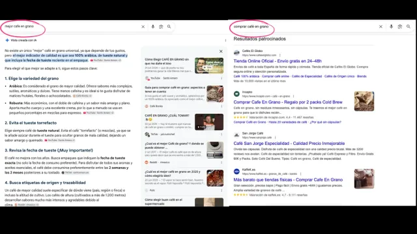Viewport: 417px width, 234px height.
Task: Open 'Cómo elegir buen café en el supermercado' source
Action: point(164,201)
